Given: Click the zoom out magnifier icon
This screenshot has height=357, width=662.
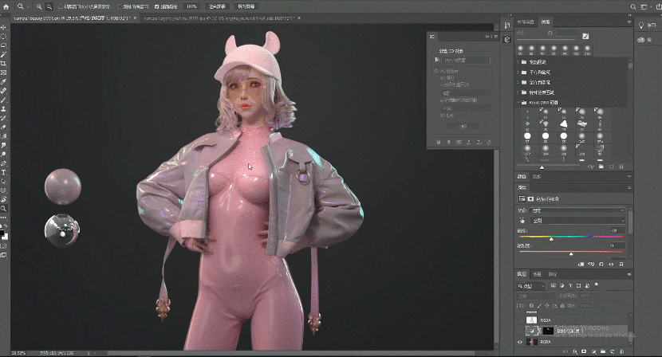Looking at the screenshot, I should tap(49, 6).
